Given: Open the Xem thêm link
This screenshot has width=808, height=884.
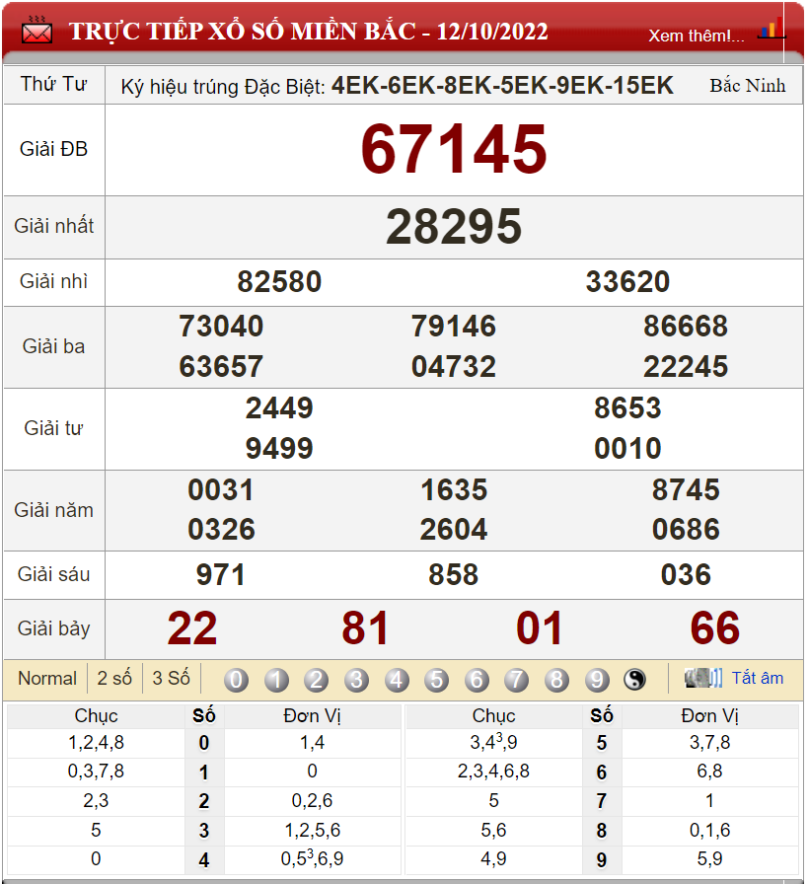Looking at the screenshot, I should click(x=696, y=36).
